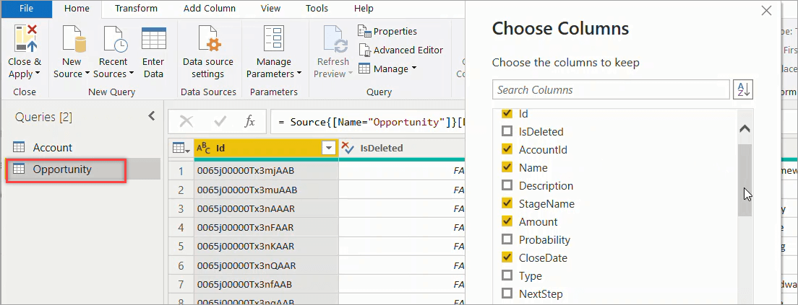This screenshot has height=305, width=798.
Task: Collapse the Queries pane
Action: [x=151, y=116]
